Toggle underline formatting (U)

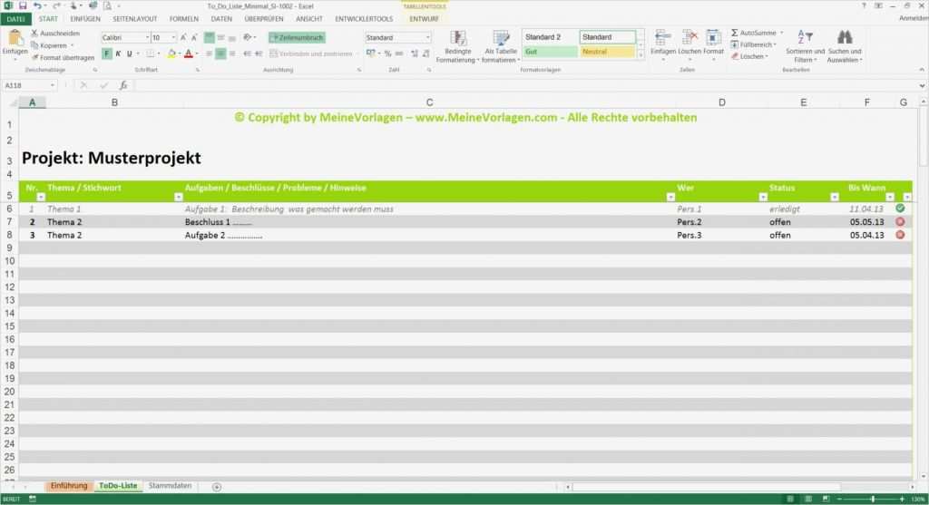(x=129, y=53)
